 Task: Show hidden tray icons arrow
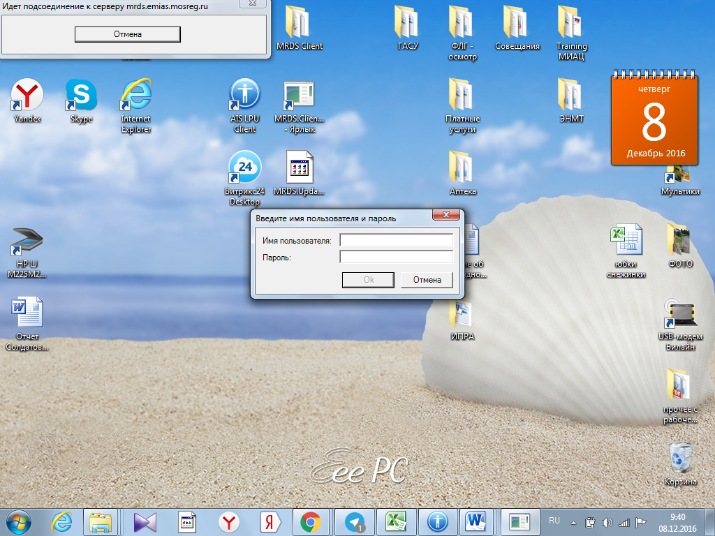coord(574,523)
